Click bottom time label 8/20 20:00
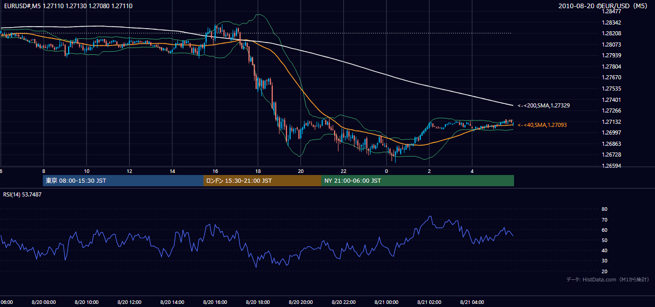The image size is (655, 307). coord(301,302)
